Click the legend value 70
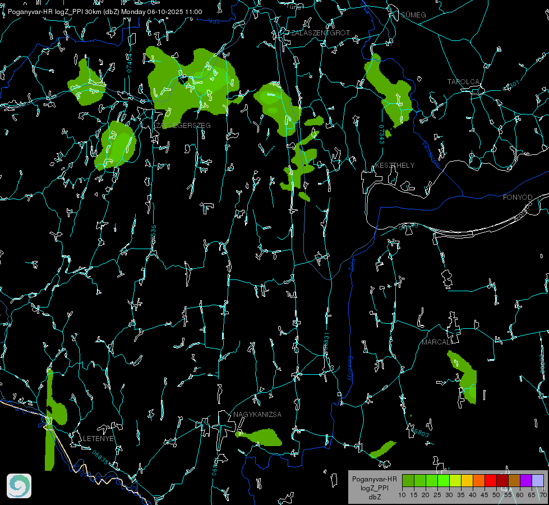The image size is (549, 505). 543,495
